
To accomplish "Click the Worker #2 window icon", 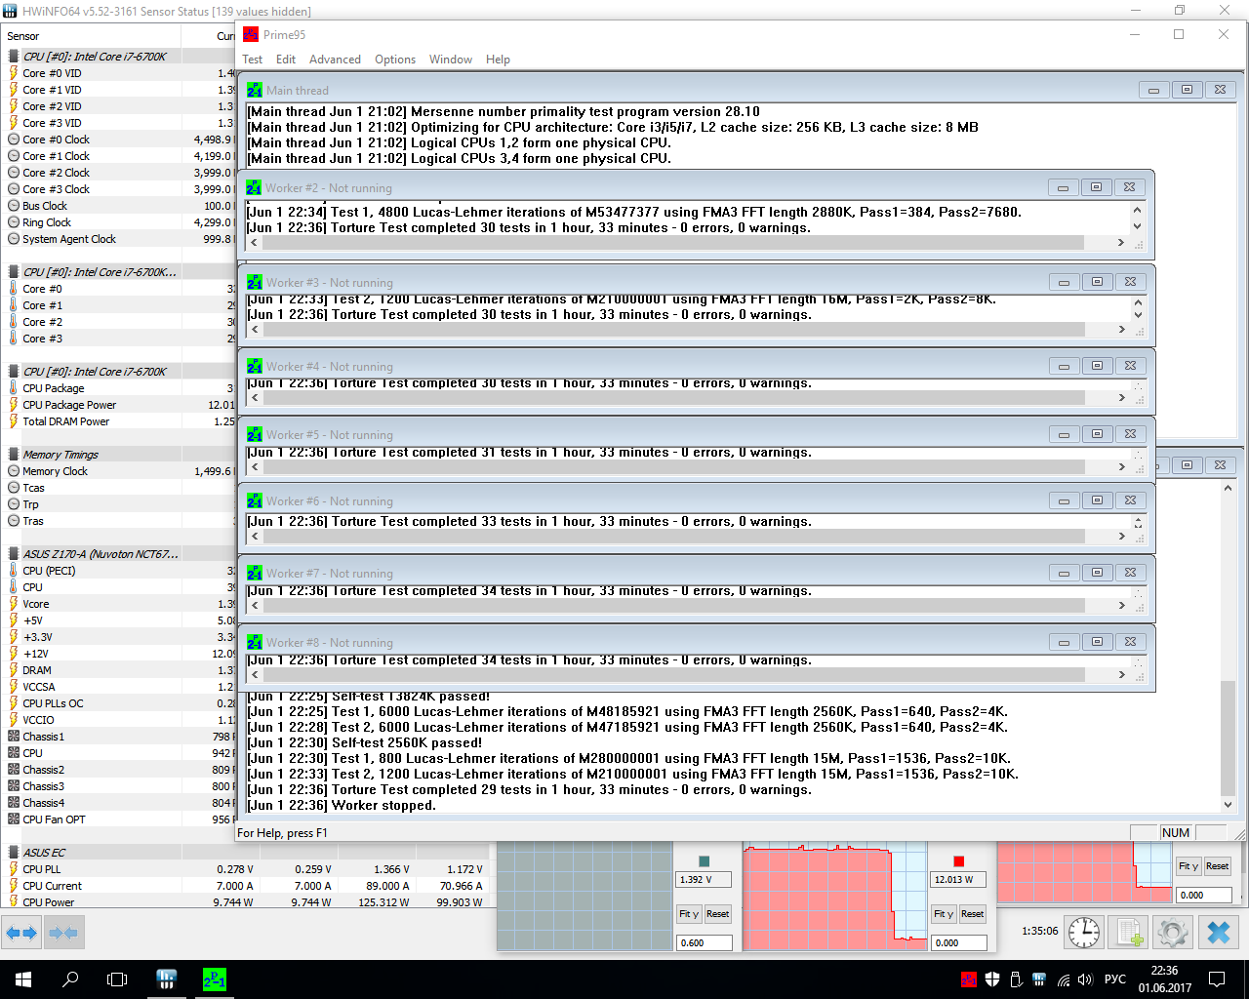I will coord(254,187).
